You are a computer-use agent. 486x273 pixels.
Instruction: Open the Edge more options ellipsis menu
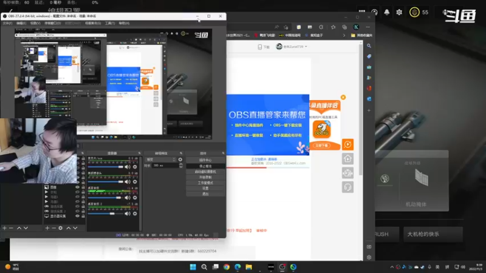pyautogui.click(x=368, y=27)
